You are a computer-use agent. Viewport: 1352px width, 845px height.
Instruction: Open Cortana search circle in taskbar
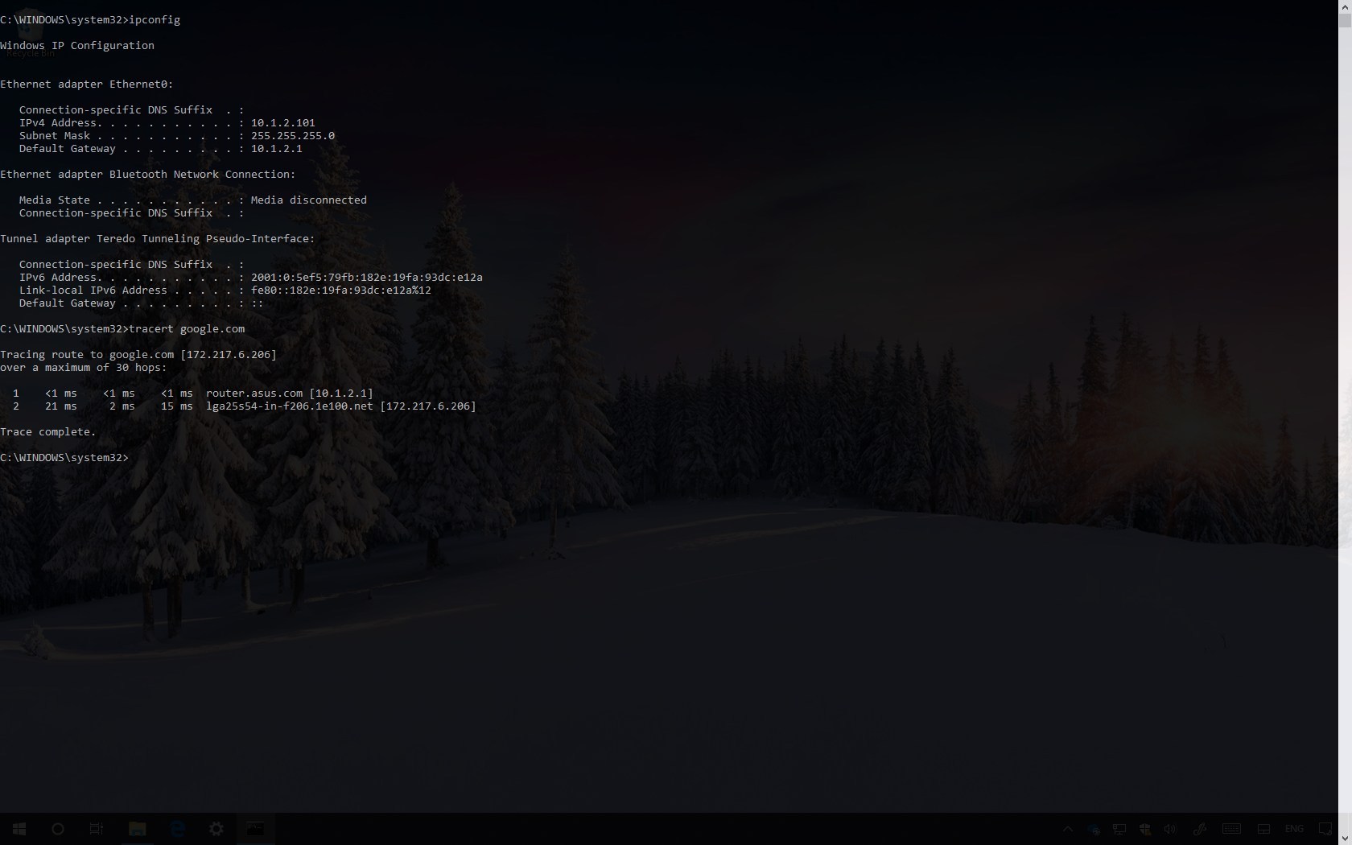point(58,829)
